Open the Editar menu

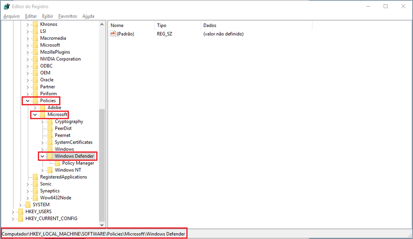coord(31,16)
